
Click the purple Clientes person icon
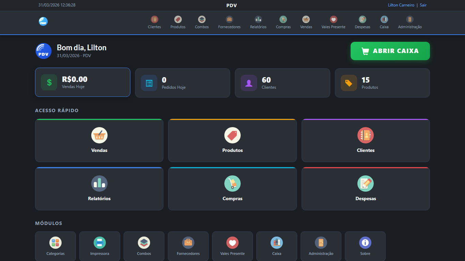249,83
